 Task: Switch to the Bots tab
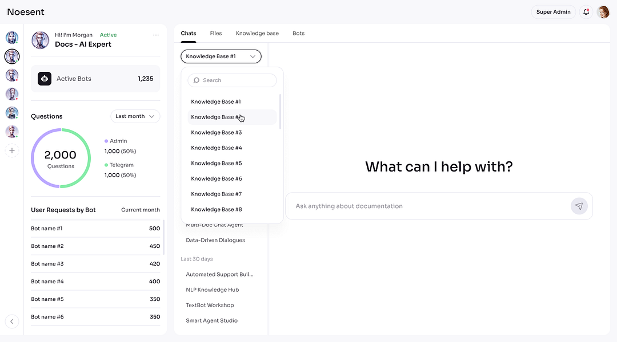point(299,34)
